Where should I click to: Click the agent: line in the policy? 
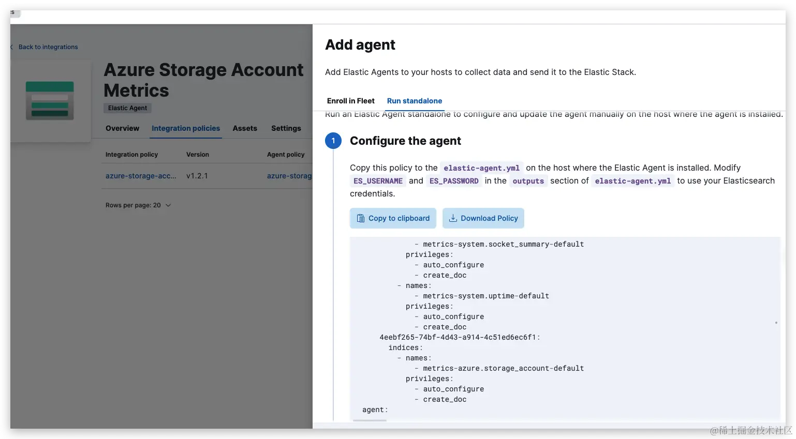[x=375, y=410]
